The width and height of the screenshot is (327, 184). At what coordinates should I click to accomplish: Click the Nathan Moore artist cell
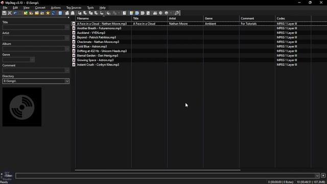tap(178, 24)
